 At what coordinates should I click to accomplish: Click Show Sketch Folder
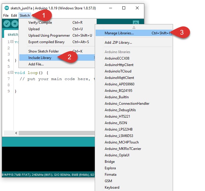click(43, 51)
